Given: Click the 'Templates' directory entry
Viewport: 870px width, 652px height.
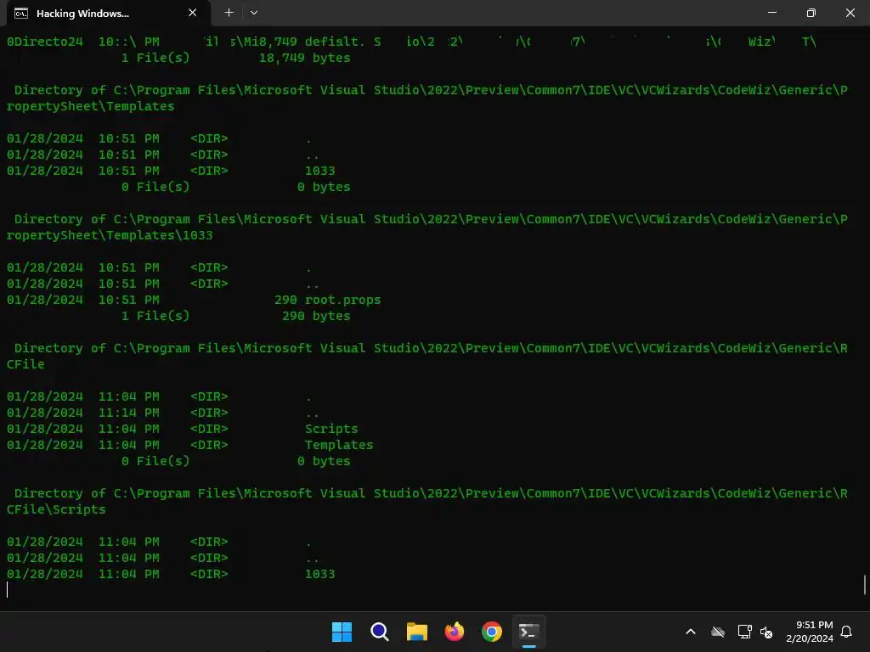Looking at the screenshot, I should (x=339, y=445).
